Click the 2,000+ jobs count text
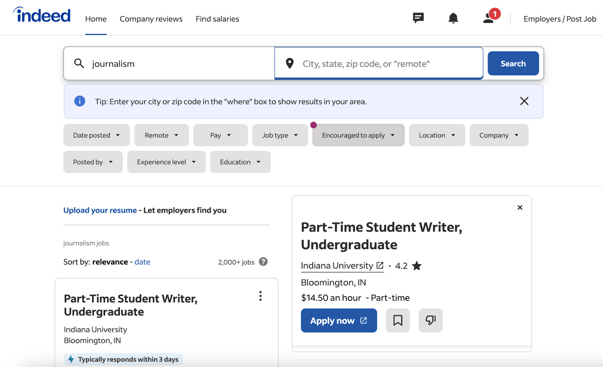This screenshot has width=603, height=367. click(x=236, y=262)
